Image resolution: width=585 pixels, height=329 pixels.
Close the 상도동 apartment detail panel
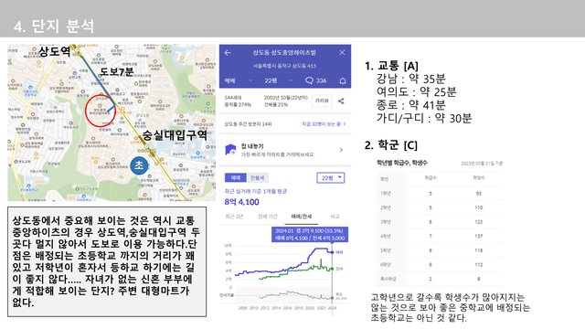pyautogui.click(x=342, y=53)
